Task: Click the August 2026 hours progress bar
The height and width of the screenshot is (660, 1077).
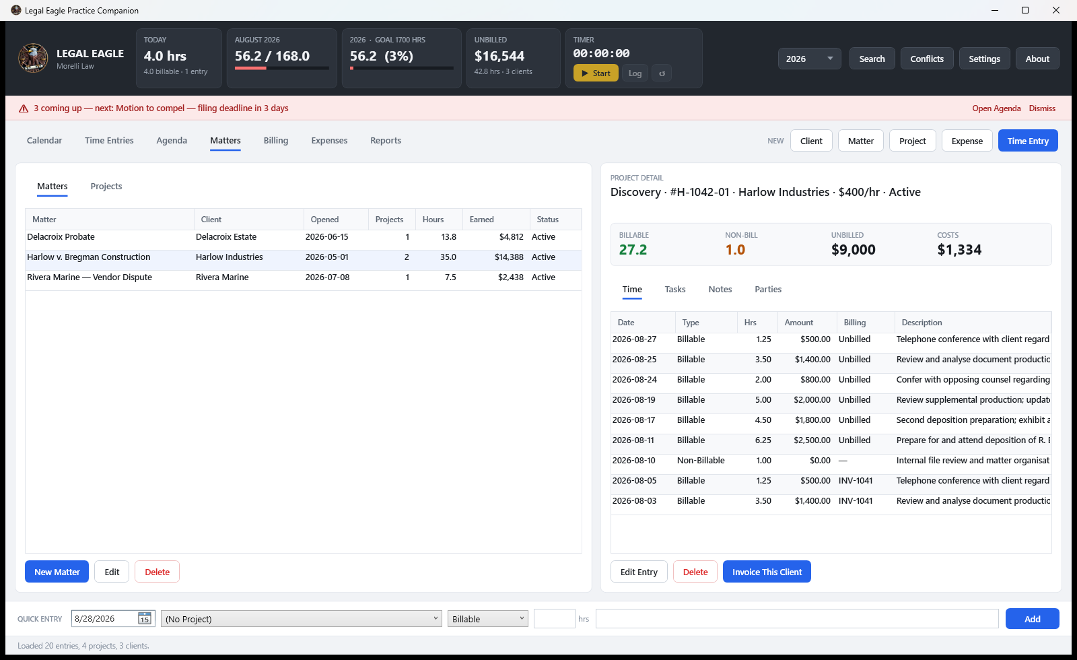Action: [x=281, y=68]
